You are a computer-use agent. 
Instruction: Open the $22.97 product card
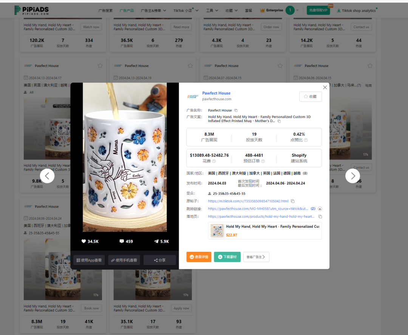point(265,231)
